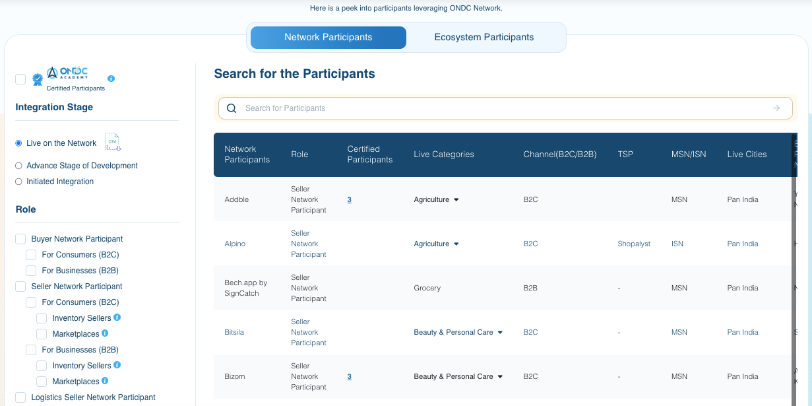Open certified count 3 link for Addble

coord(350,199)
